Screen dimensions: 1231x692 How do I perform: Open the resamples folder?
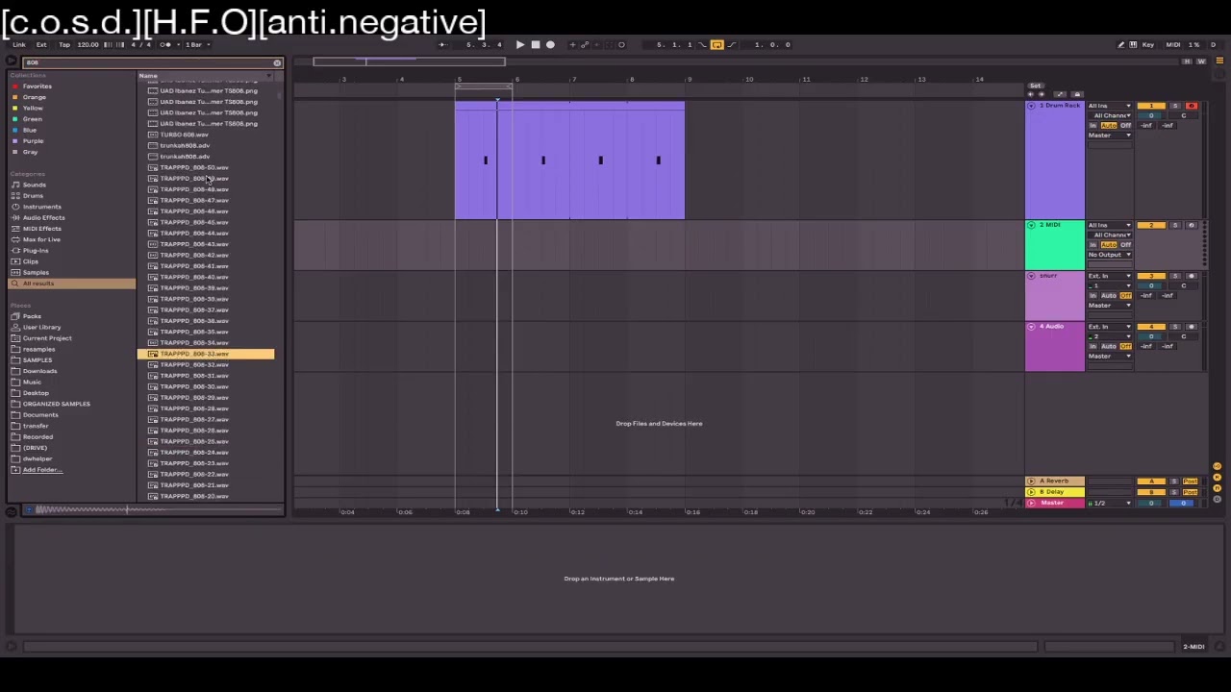click(x=39, y=349)
